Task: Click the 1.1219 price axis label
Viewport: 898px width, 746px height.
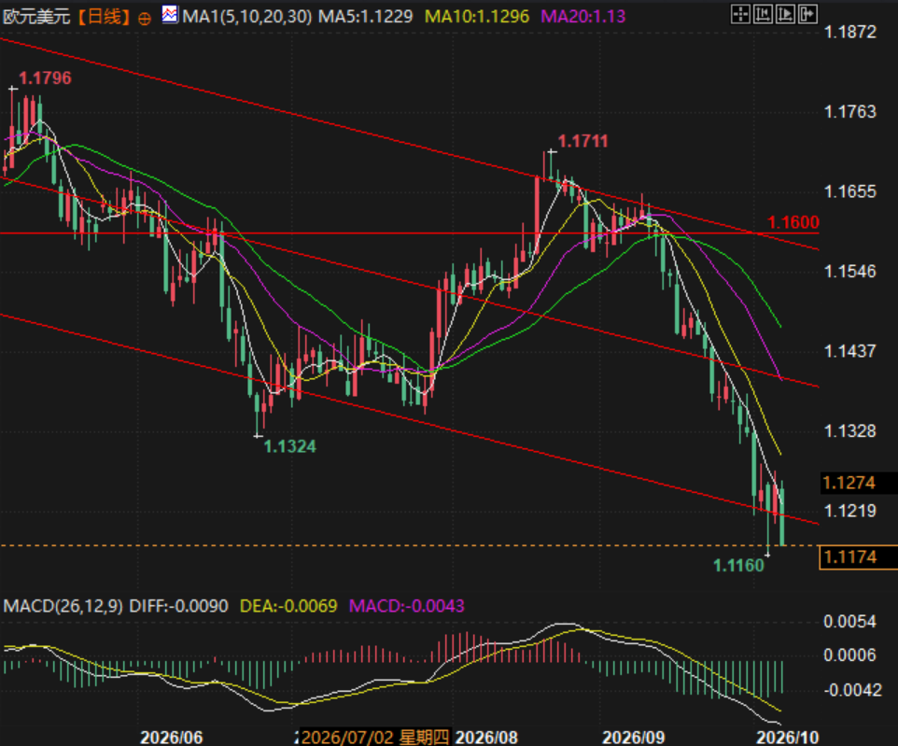Action: (x=850, y=511)
